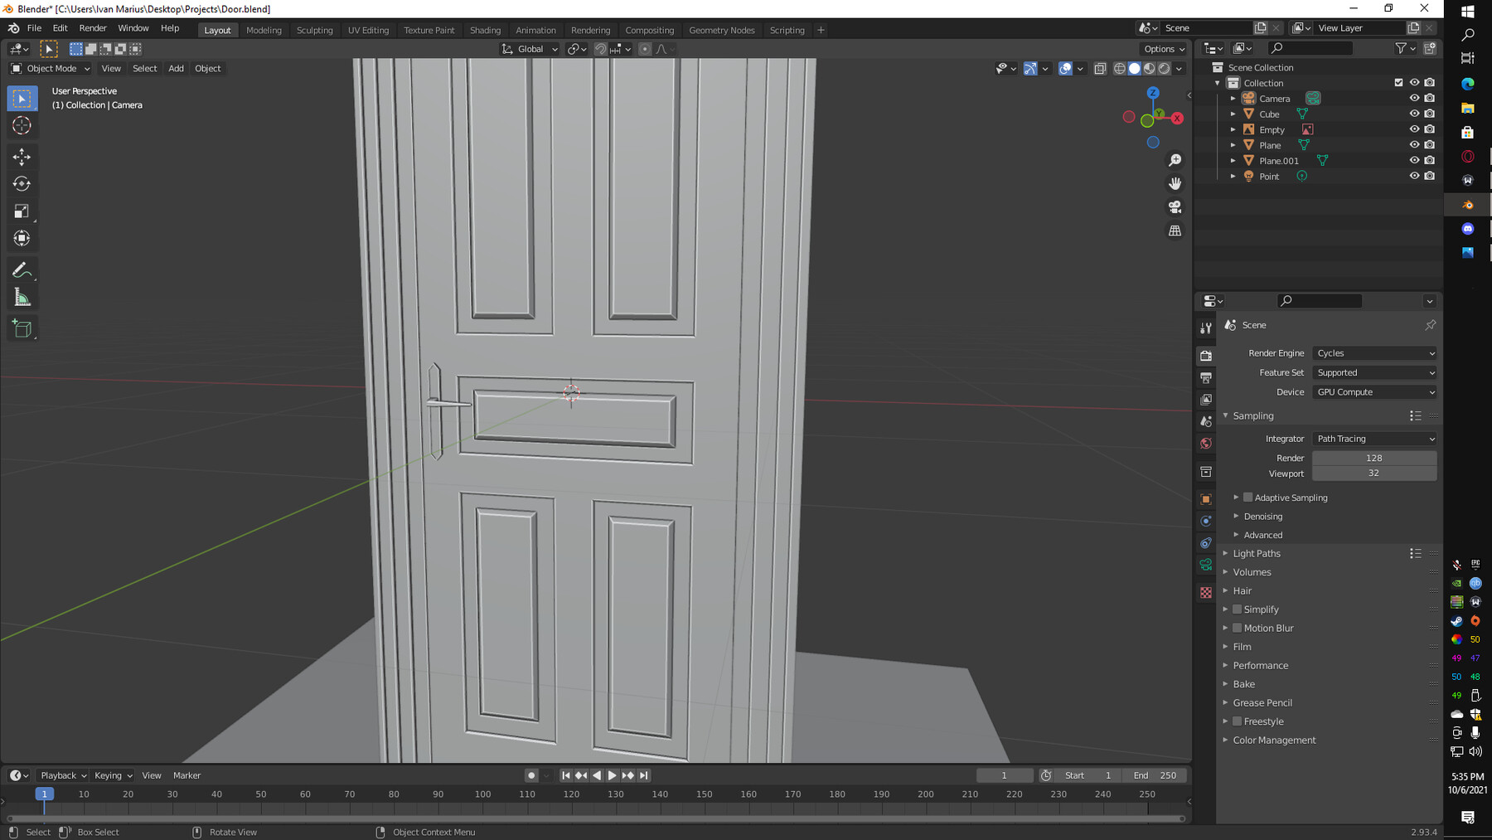Select the Move tool in the toolbar
Image resolution: width=1492 pixels, height=840 pixels.
coord(22,156)
